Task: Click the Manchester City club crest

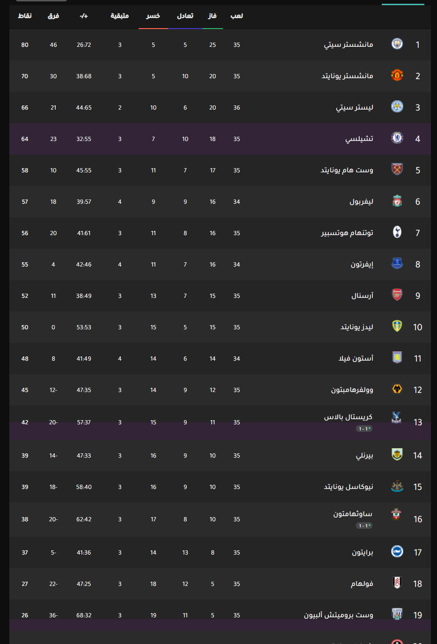Action: (397, 44)
